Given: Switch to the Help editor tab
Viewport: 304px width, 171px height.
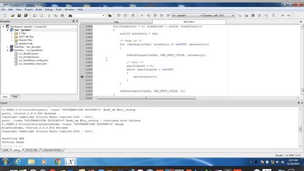Looking at the screenshot, I should pyautogui.click(x=116, y=22).
